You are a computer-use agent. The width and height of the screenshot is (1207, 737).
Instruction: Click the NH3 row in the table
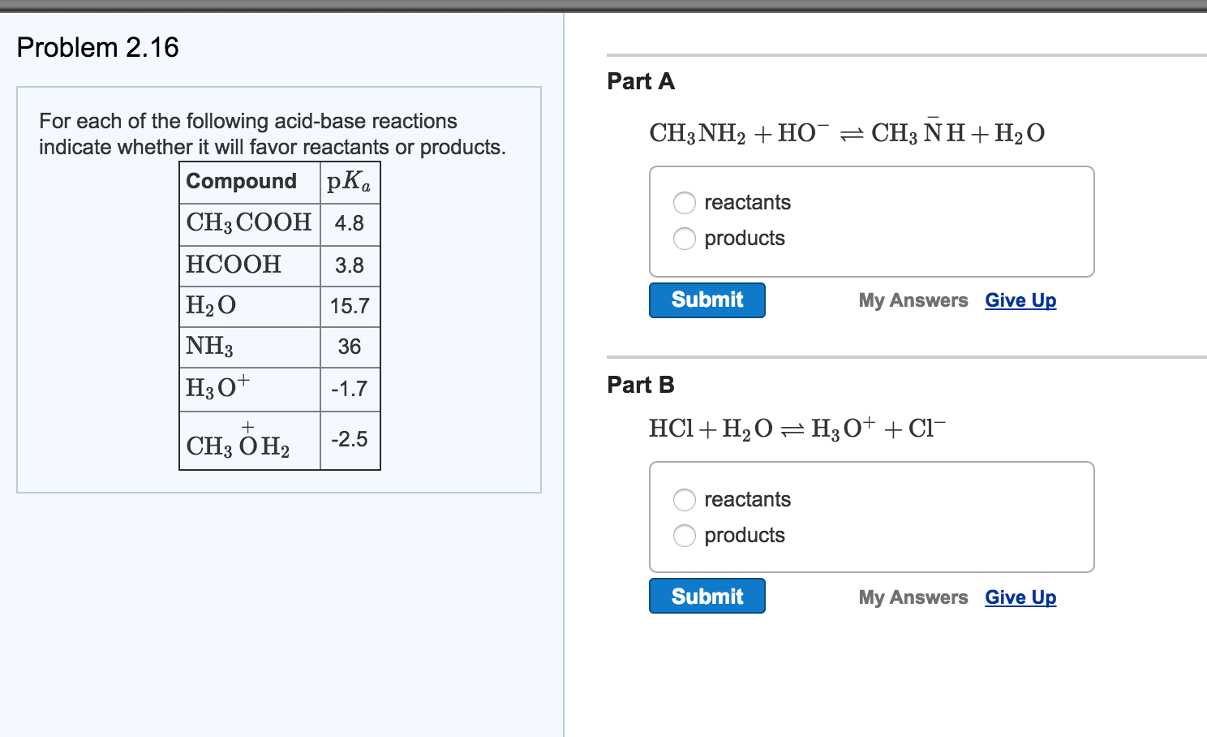click(209, 347)
